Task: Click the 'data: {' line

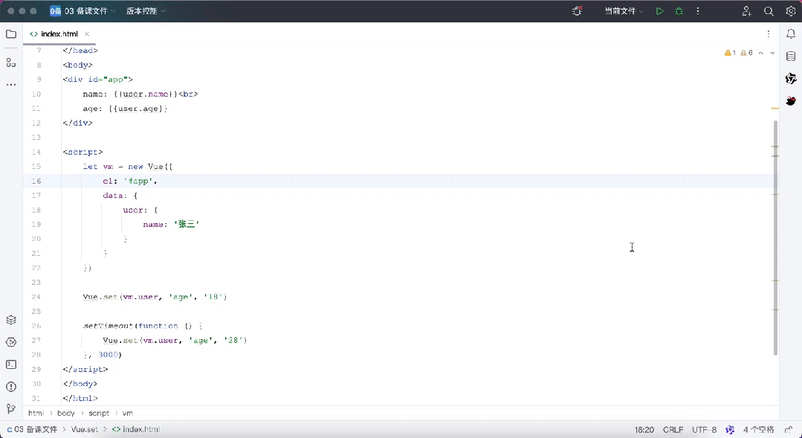Action: point(120,196)
